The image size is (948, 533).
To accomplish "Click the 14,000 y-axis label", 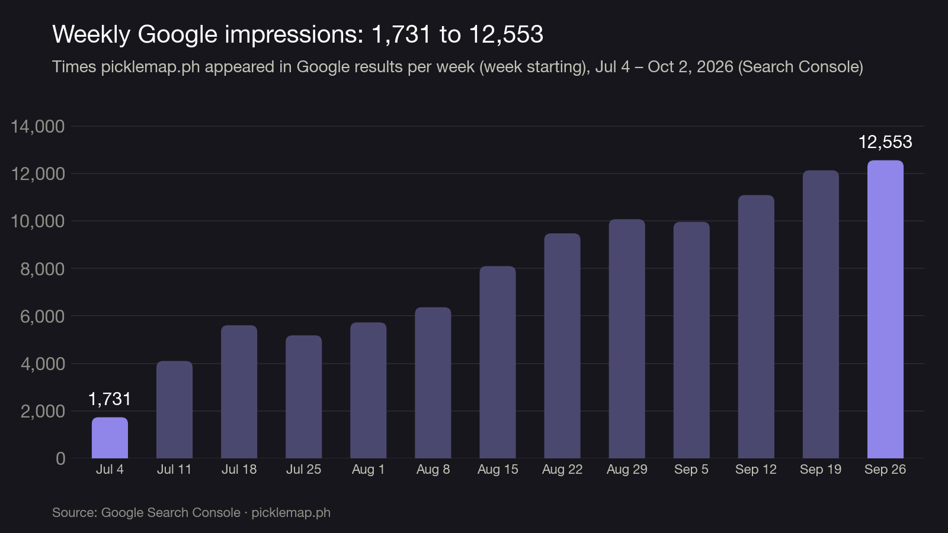I will (38, 126).
